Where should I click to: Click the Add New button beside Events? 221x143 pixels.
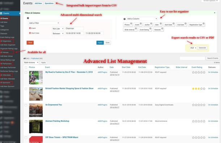(x=38, y=3)
